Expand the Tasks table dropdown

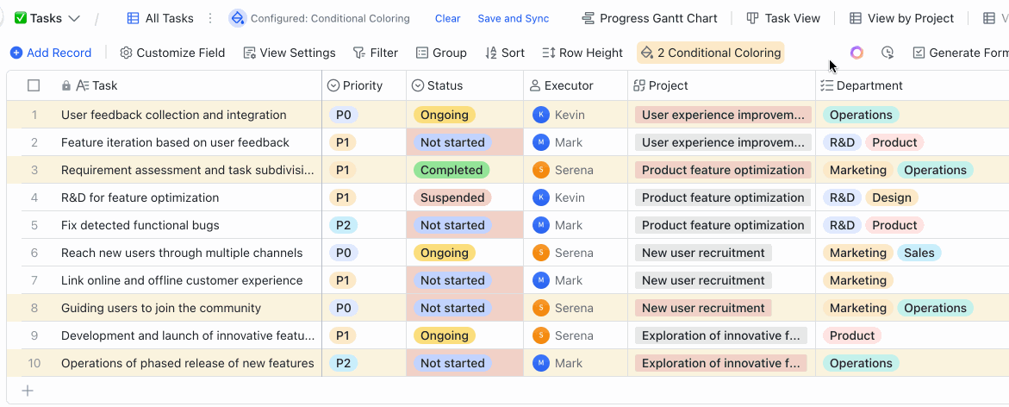[74, 18]
